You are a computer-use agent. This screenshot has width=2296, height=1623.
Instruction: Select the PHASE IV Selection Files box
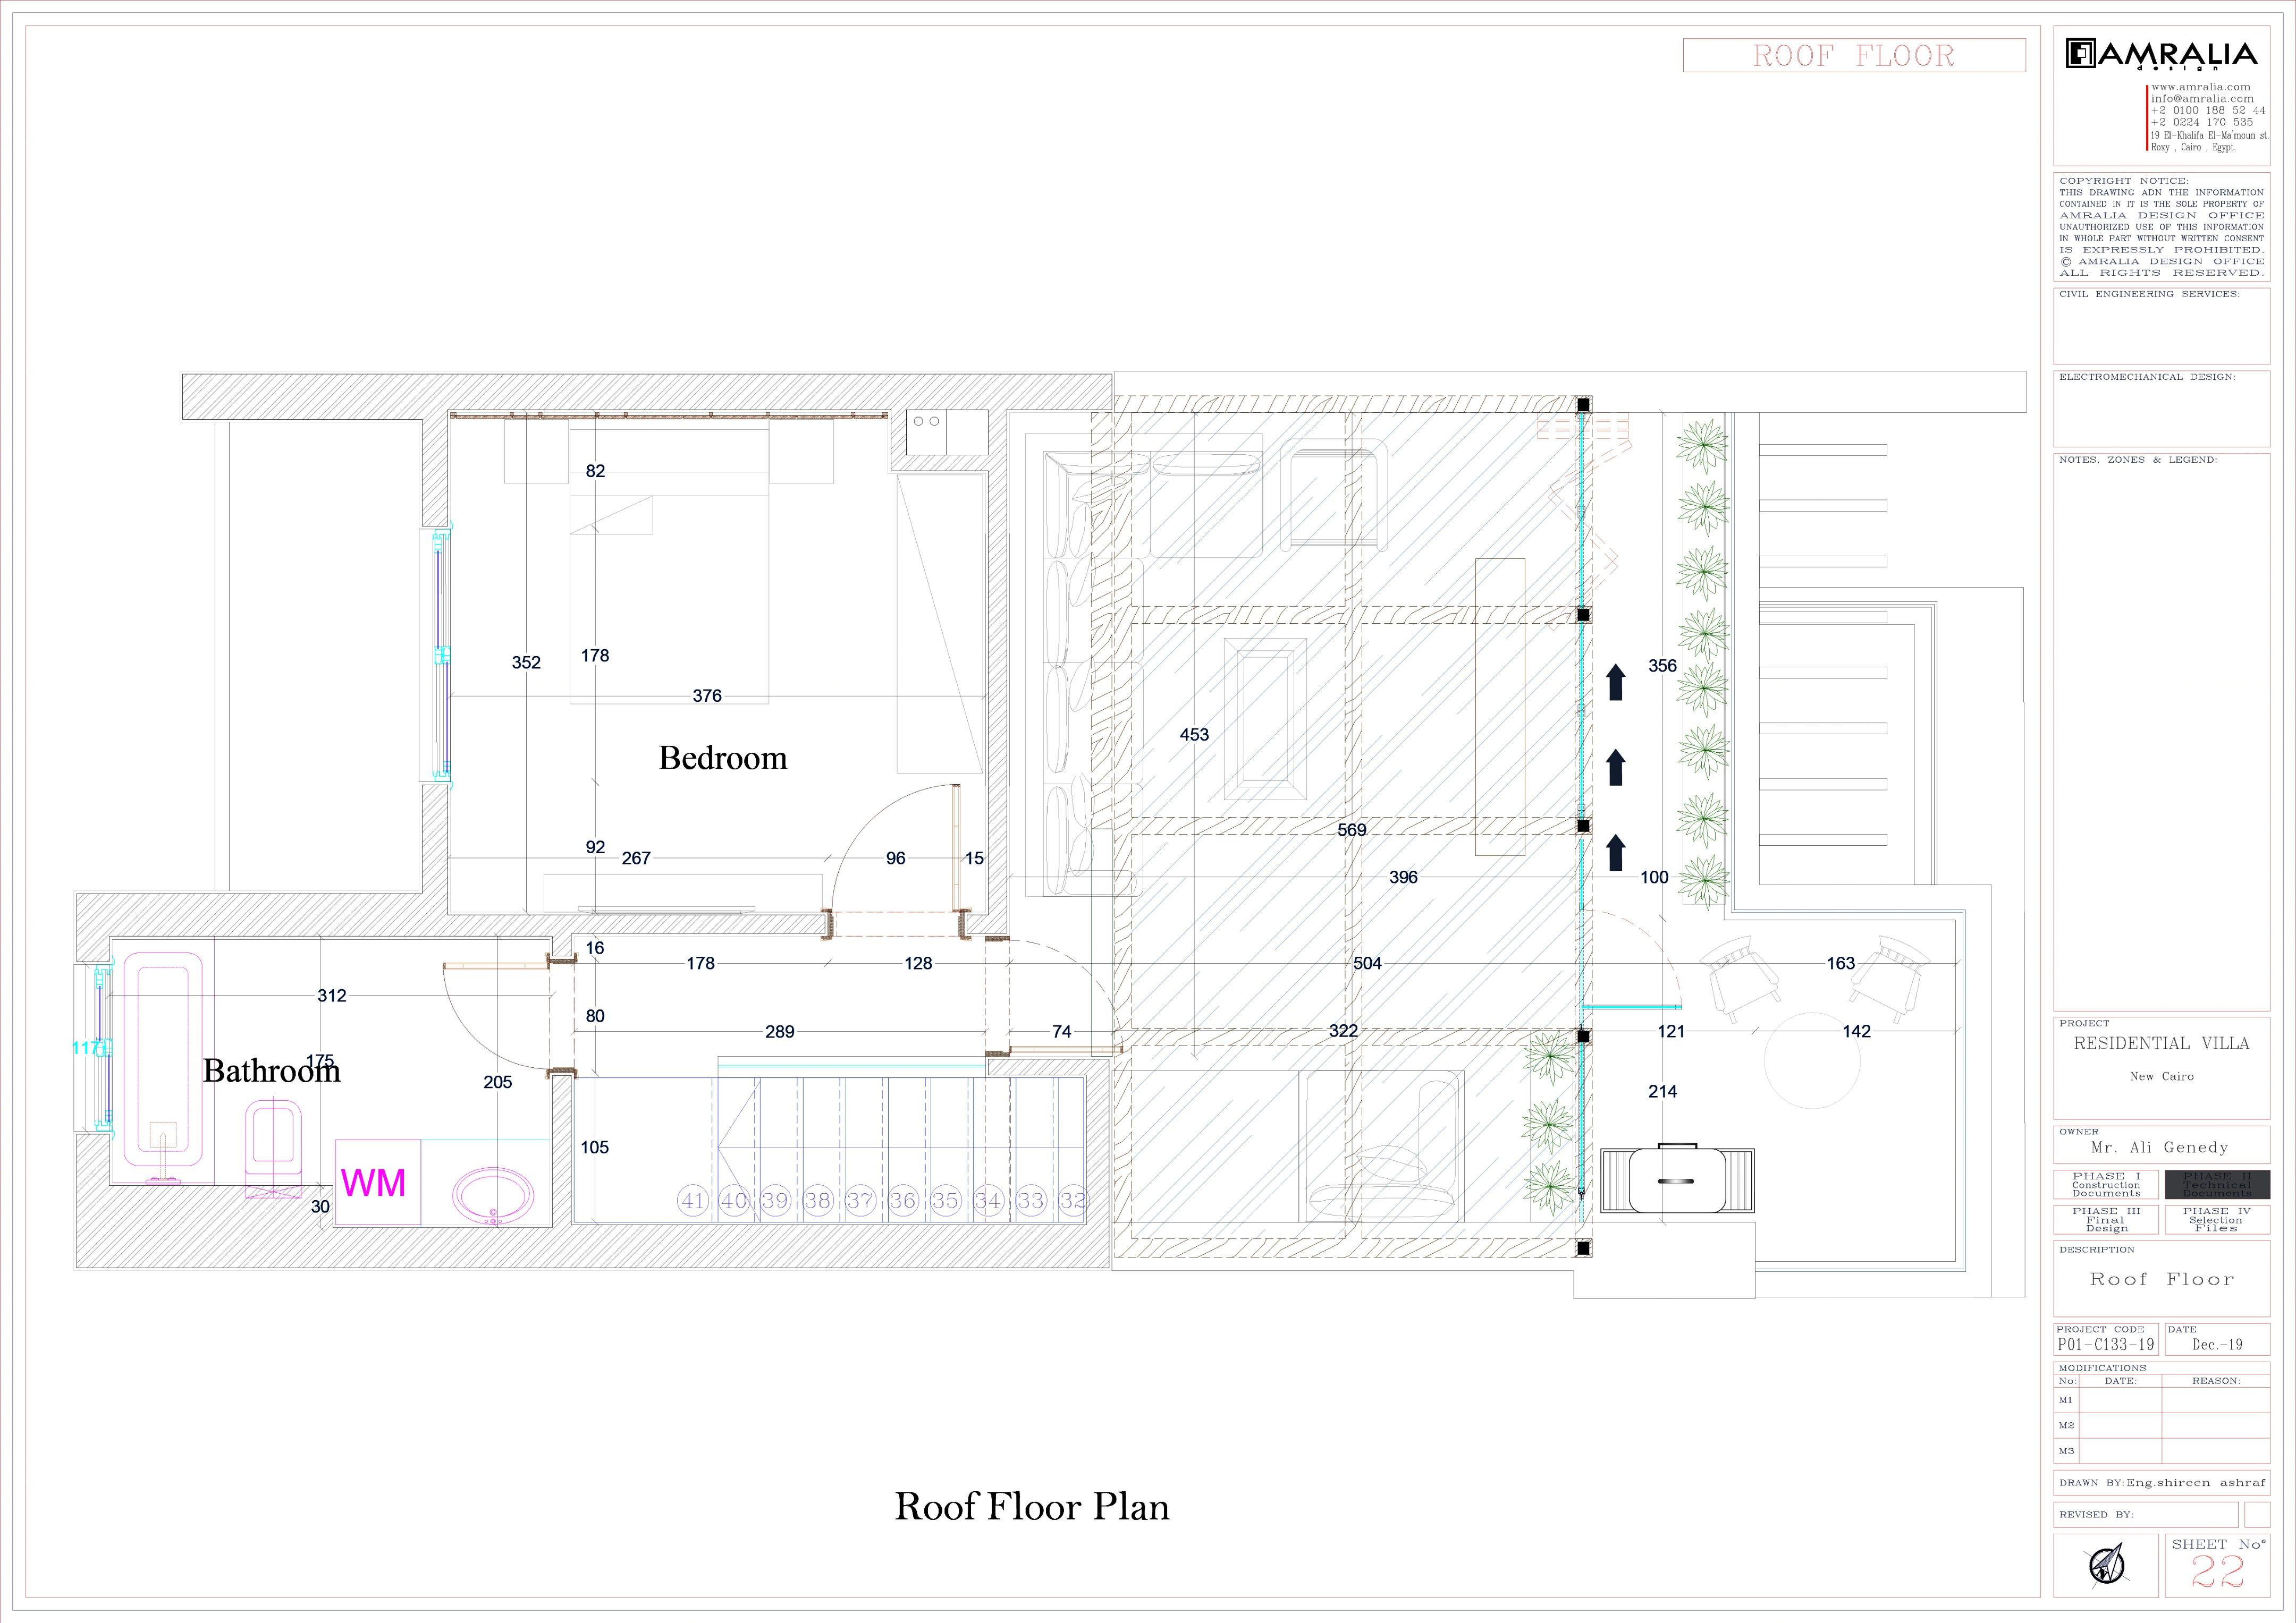tap(2217, 1219)
